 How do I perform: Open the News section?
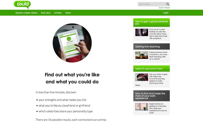68,13
